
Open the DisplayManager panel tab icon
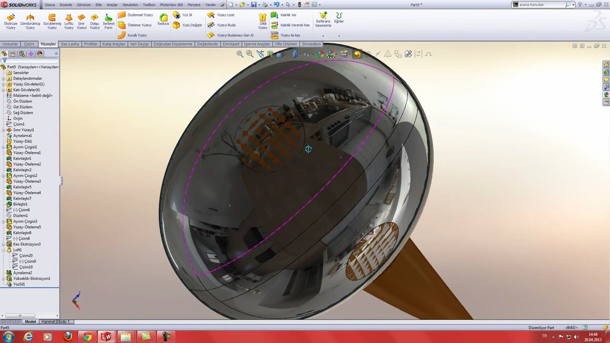click(40, 54)
